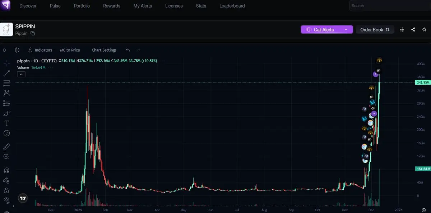Copy the Pippin token address
The width and height of the screenshot is (431, 213).
33,33
